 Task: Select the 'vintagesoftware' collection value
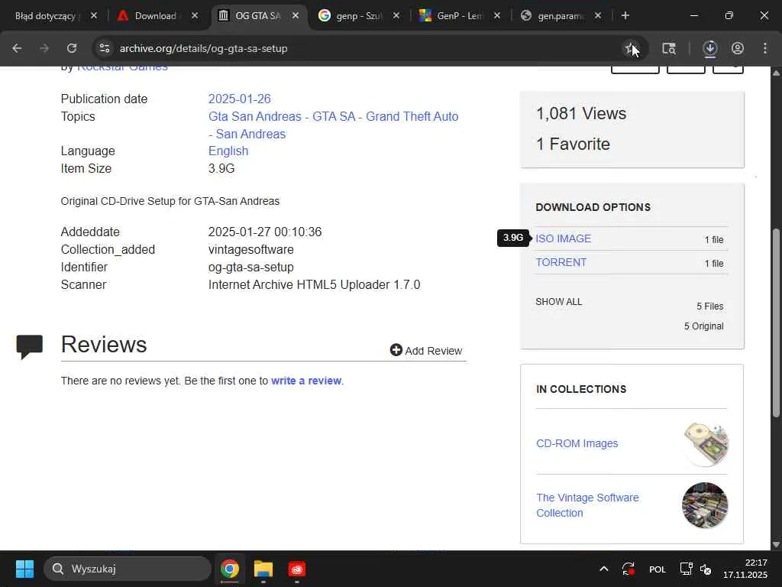[250, 250]
